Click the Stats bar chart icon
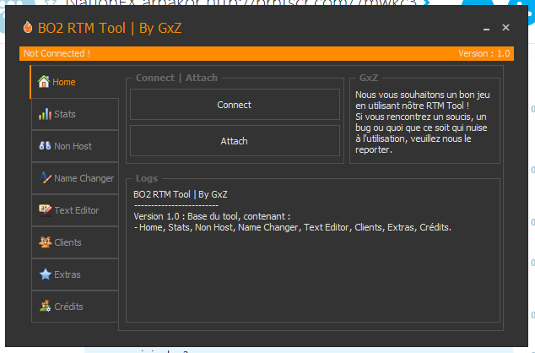 tap(45, 114)
